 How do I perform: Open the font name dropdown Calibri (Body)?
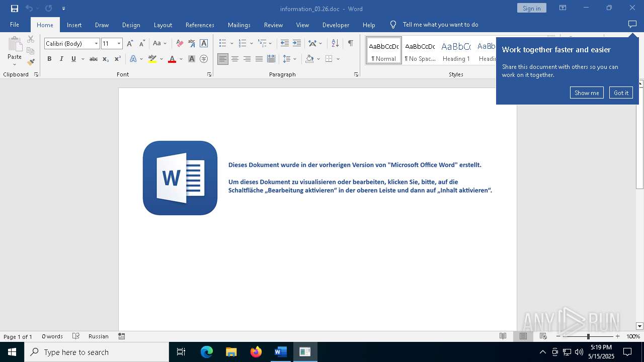coord(96,44)
